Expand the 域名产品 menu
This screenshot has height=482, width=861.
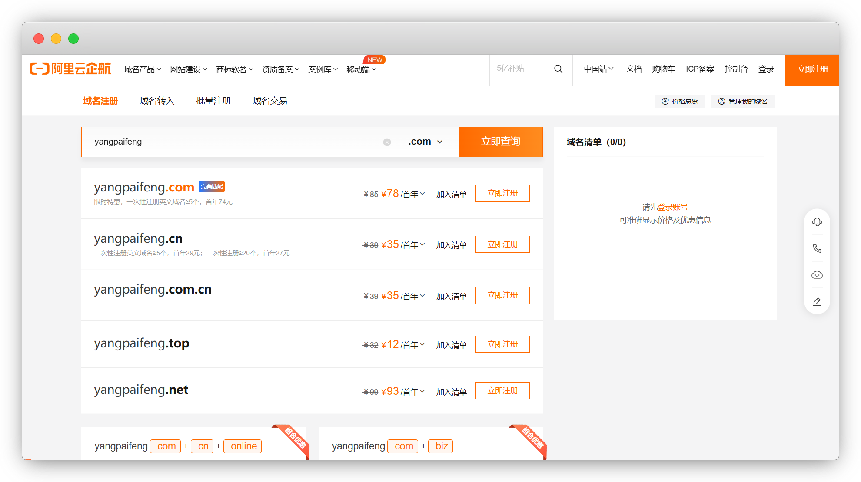(x=142, y=69)
